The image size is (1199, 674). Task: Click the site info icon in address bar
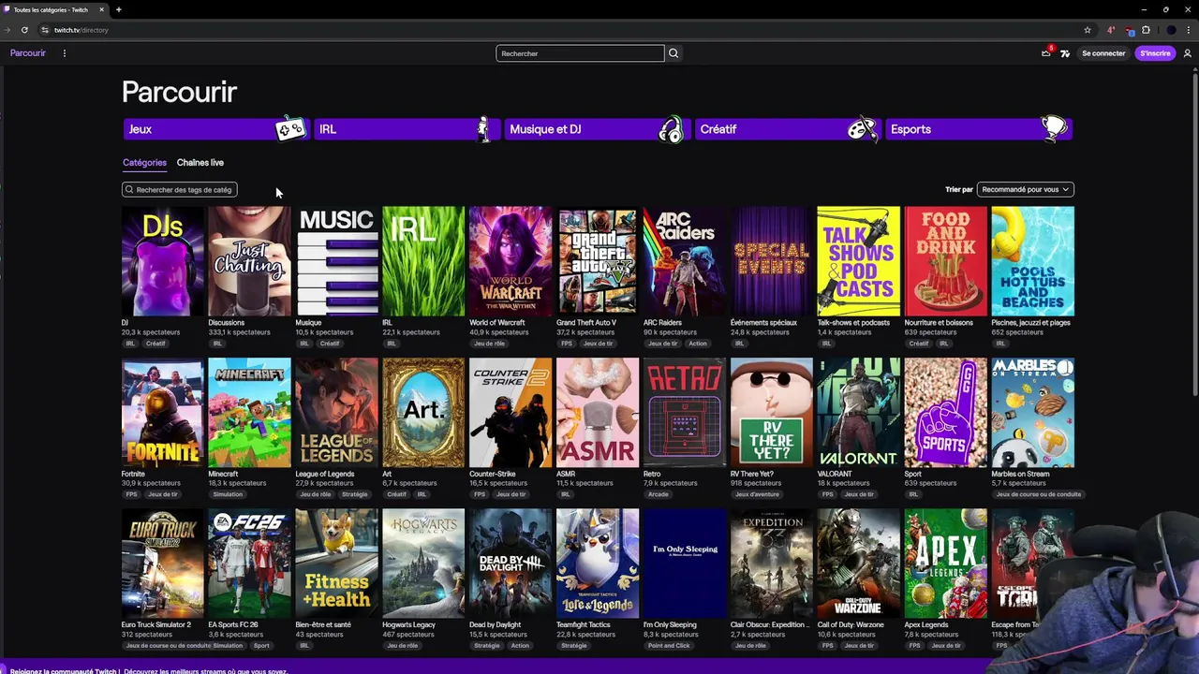44,30
